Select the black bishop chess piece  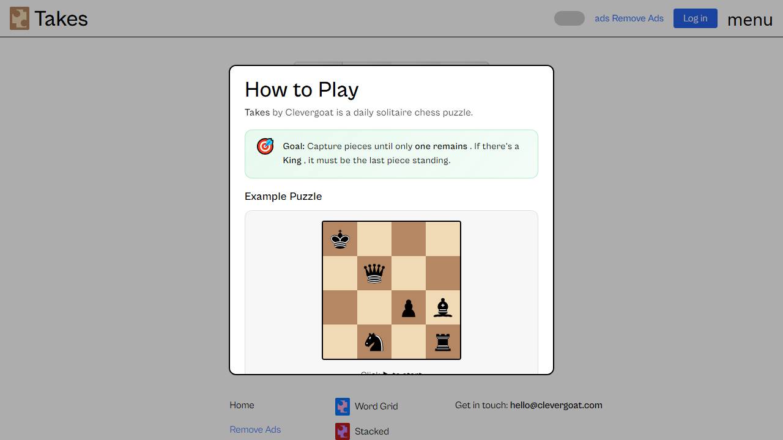pos(443,307)
